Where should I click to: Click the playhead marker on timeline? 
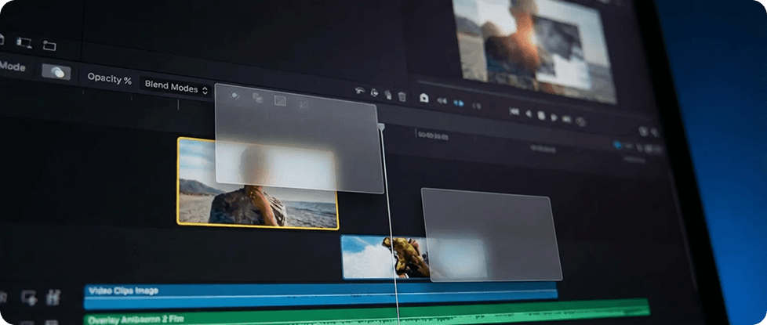381,126
